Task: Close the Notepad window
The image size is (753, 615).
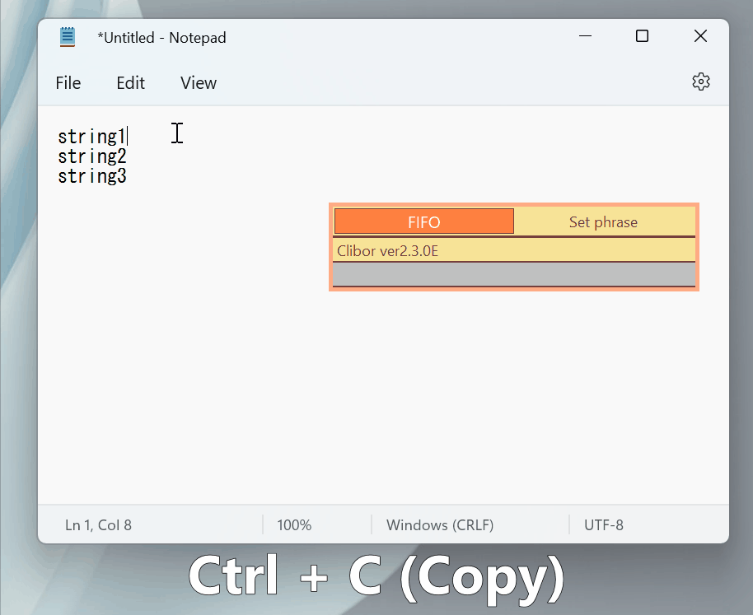Action: pos(700,36)
